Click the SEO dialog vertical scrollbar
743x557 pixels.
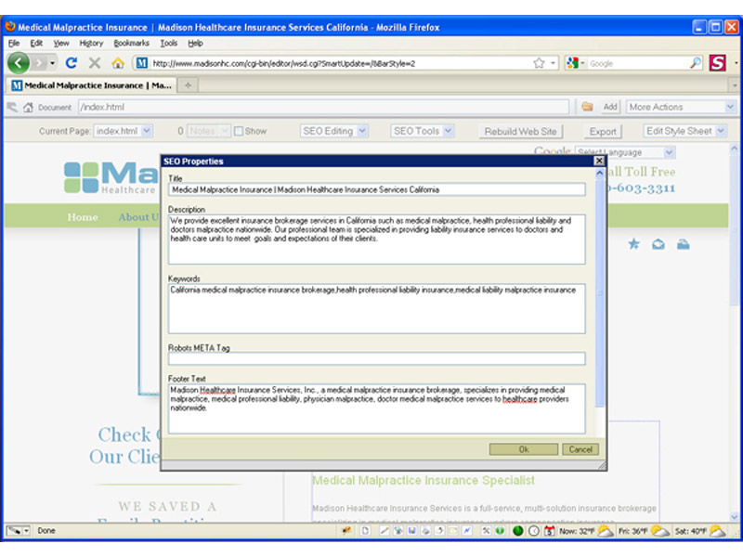(600, 297)
